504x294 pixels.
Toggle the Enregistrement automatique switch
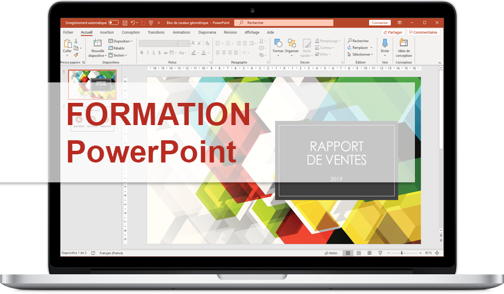pyautogui.click(x=114, y=23)
